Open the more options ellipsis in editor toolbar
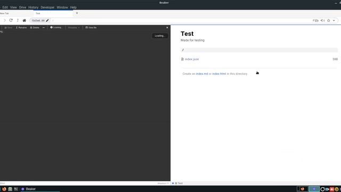Viewport: 341px width, 192px height. point(44,28)
